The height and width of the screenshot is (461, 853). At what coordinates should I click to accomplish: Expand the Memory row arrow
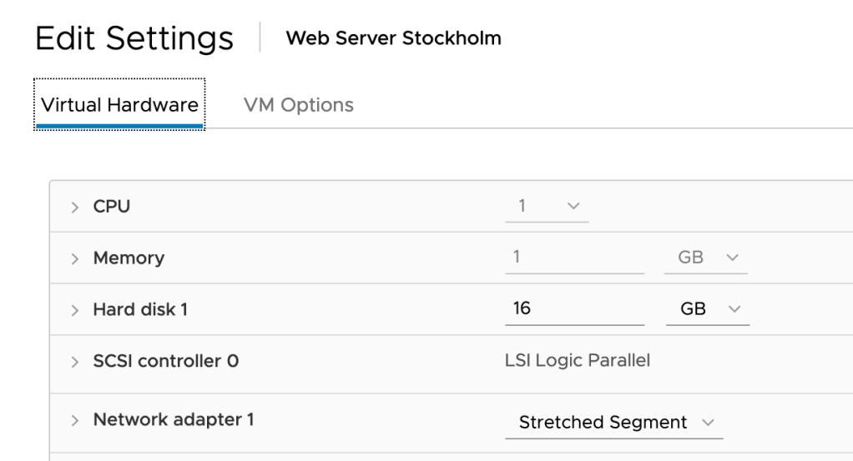coord(75,258)
